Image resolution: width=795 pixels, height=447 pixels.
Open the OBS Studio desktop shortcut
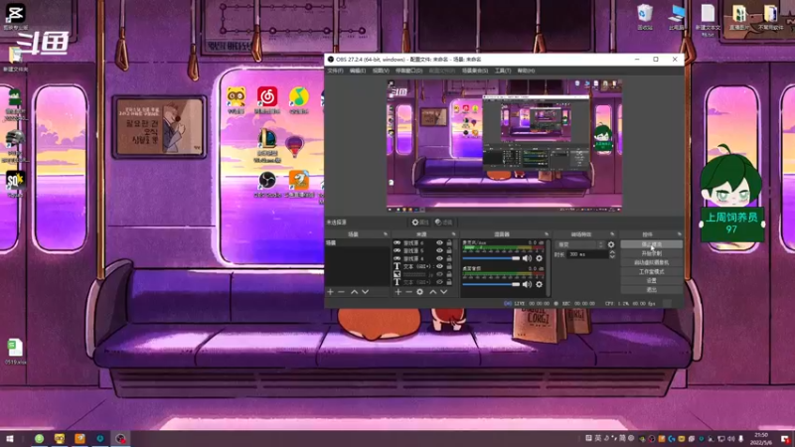tap(267, 185)
